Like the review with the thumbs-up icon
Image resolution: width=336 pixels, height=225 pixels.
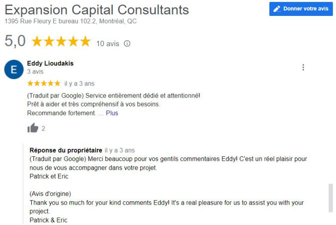(33, 128)
